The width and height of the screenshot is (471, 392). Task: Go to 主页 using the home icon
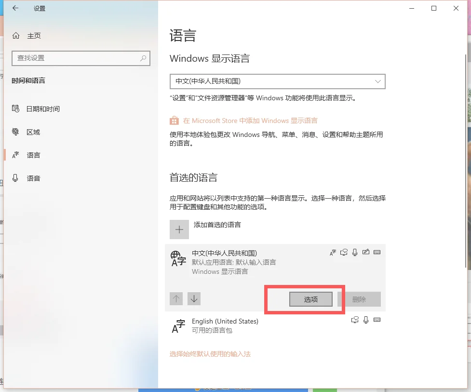[x=16, y=36]
